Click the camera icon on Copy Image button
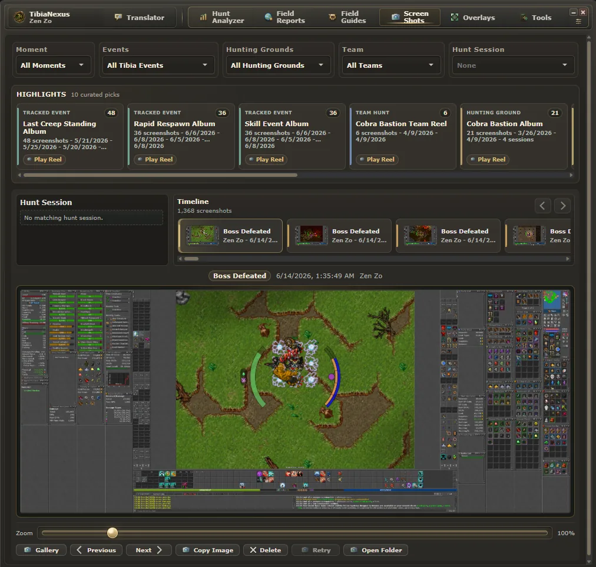 (186, 550)
